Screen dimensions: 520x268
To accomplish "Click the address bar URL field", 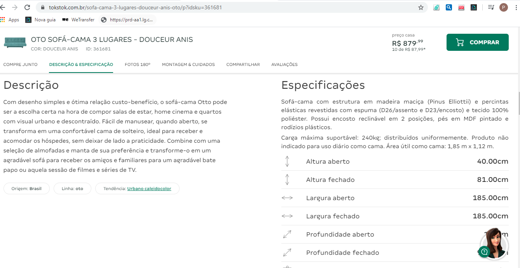I will click(232, 7).
